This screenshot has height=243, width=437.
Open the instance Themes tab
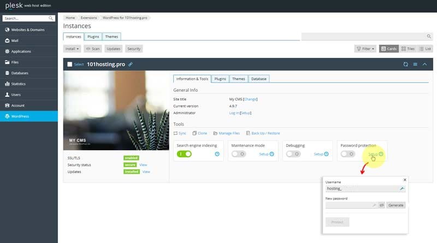239,79
